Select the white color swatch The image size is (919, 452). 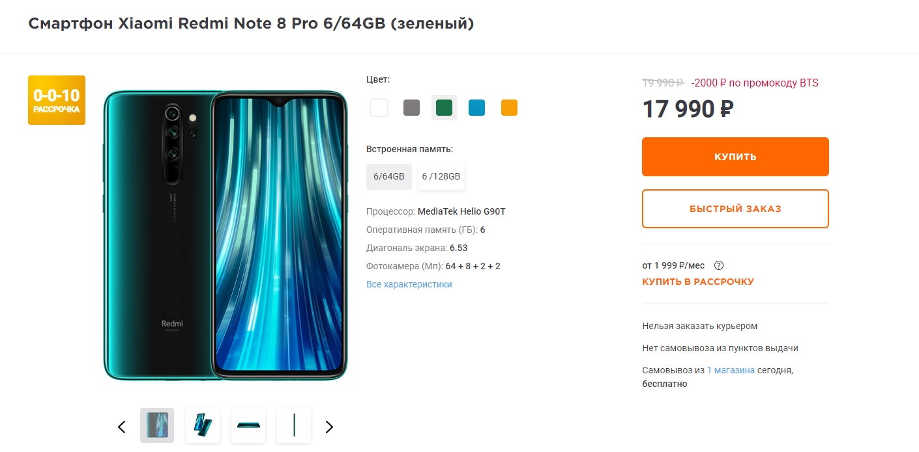coord(379,108)
